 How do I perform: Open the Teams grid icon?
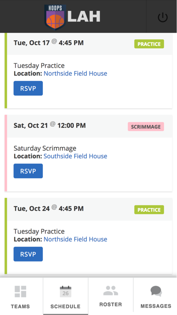click(x=20, y=291)
